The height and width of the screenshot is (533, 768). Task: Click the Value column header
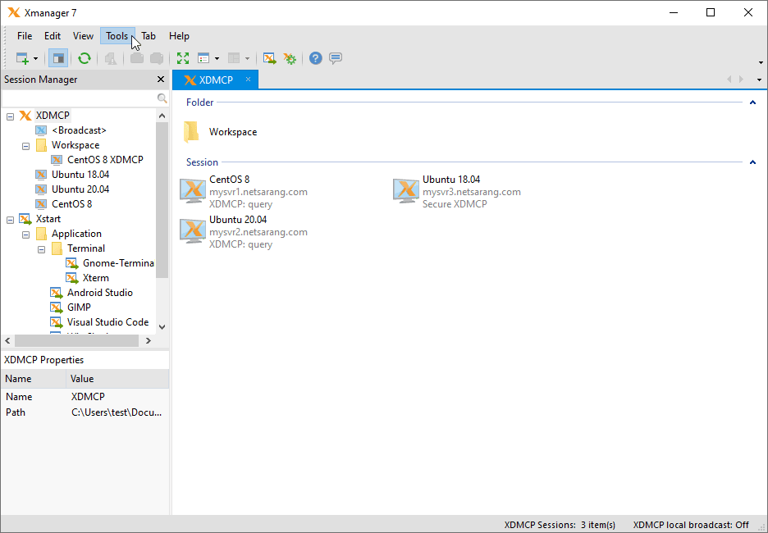click(117, 378)
